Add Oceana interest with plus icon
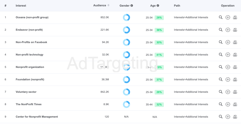Viewport: 241px width, 129px height. coord(228,17)
